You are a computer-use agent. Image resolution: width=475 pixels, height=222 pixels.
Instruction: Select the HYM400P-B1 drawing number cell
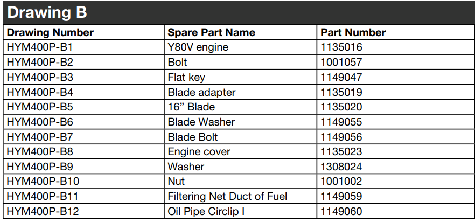click(40, 47)
